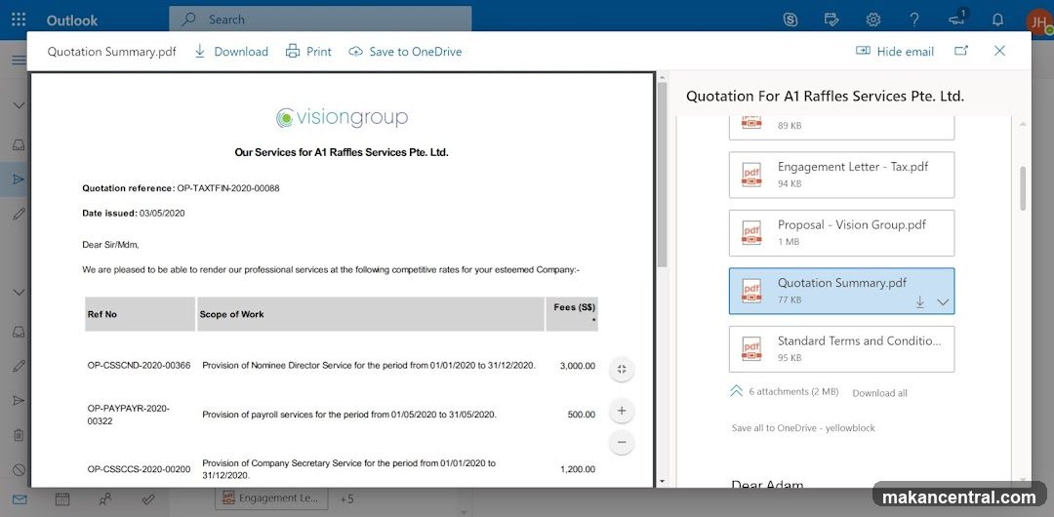The image size is (1054, 517).
Task: Print the Quotation Summary PDF
Action: pos(308,51)
